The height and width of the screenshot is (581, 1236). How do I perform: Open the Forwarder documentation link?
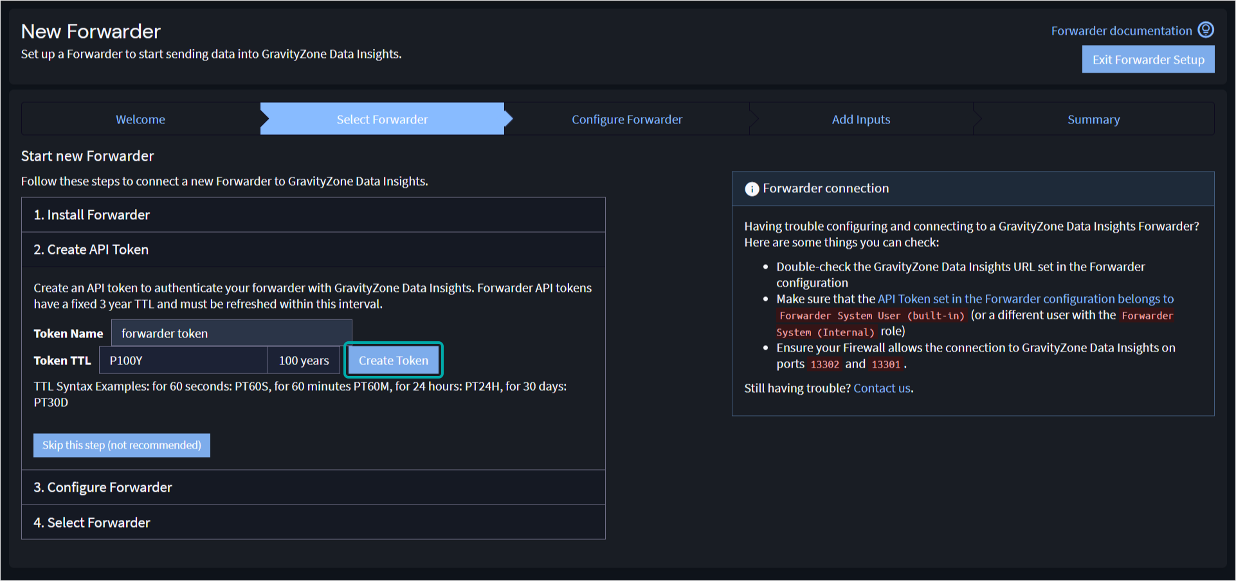click(x=1121, y=30)
